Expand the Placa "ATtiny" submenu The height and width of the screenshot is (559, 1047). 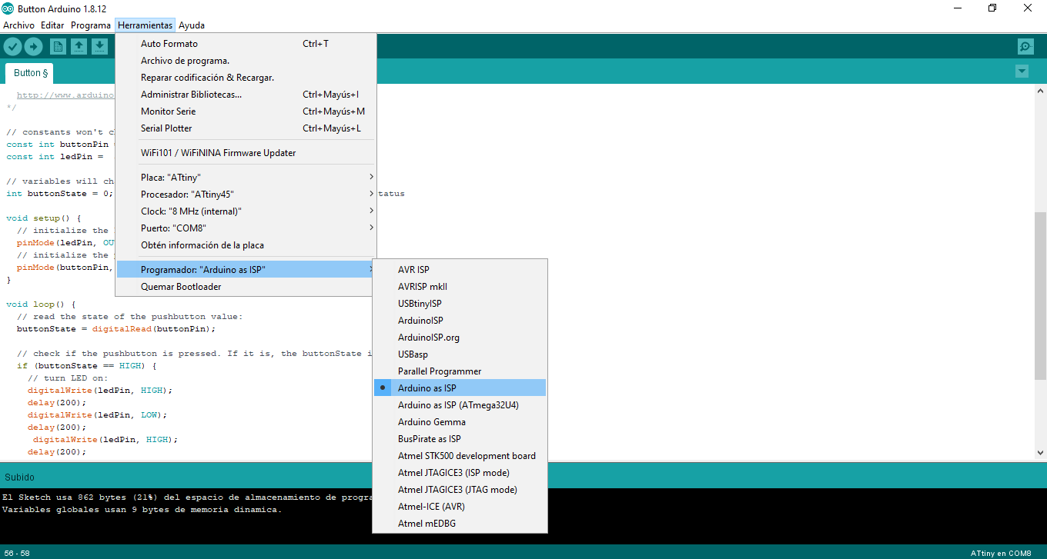[x=246, y=178]
